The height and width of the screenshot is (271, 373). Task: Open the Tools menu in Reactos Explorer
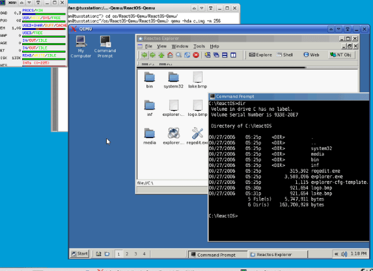click(x=199, y=46)
